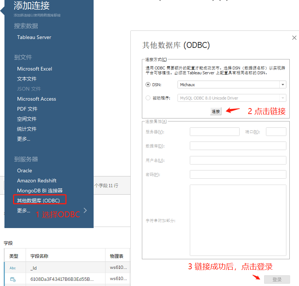Click the 字段名称 column header
This screenshot has height=286, width=299.
[39, 256]
